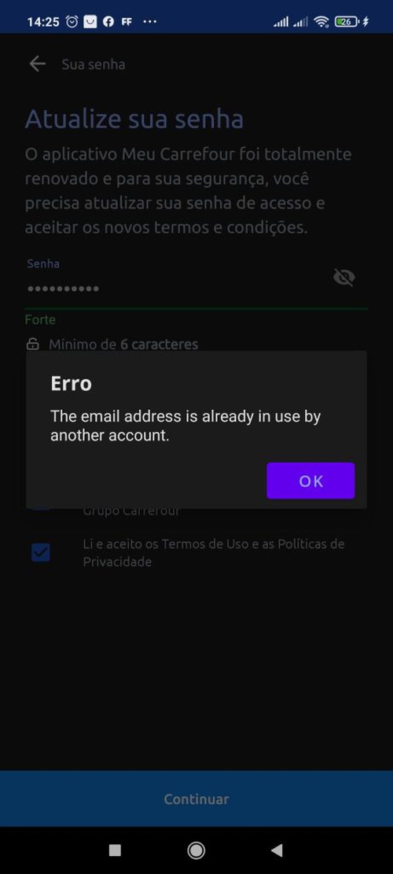Viewport: 393px width, 874px height.
Task: Tap the partially hidden Grupo Carrefour checkbox
Action: (x=41, y=506)
